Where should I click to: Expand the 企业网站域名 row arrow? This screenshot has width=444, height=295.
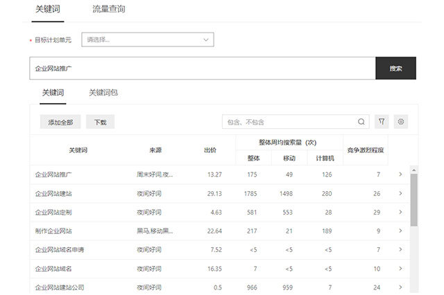tap(400, 268)
